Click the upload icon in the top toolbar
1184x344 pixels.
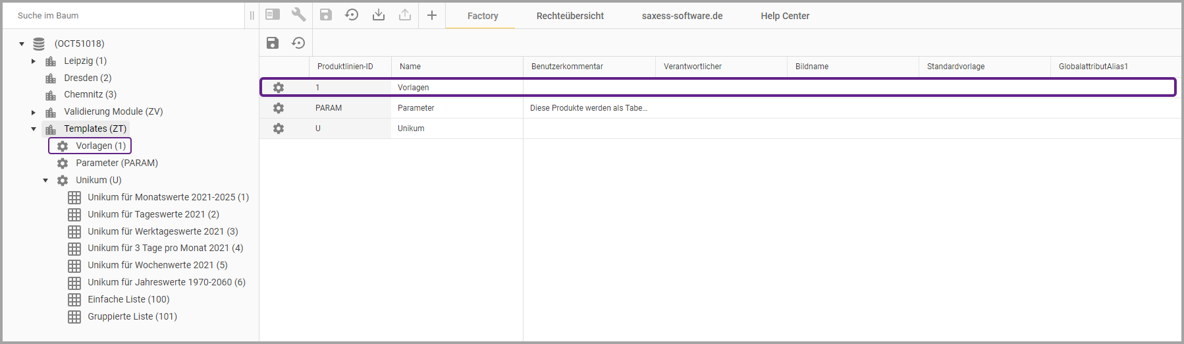tap(405, 14)
